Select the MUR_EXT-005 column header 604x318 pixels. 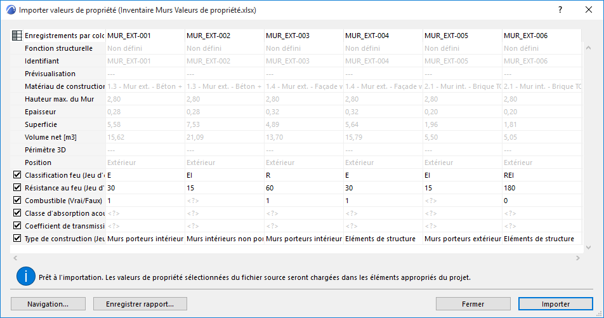click(x=463, y=36)
